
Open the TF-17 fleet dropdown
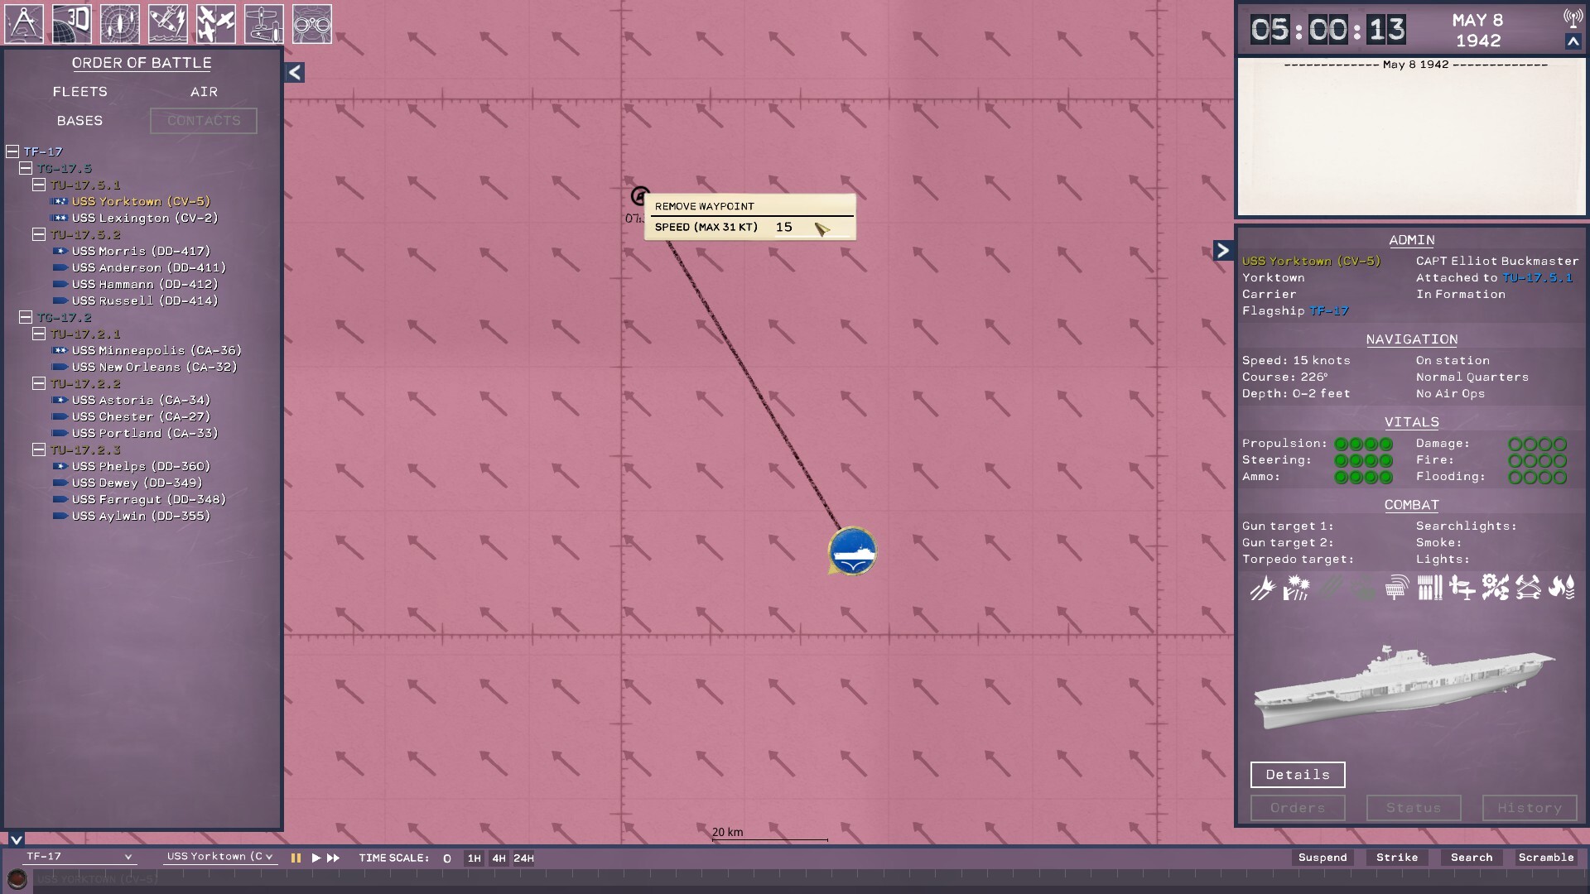click(x=79, y=857)
